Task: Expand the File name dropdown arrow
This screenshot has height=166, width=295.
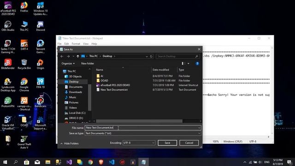Action: [199, 128]
